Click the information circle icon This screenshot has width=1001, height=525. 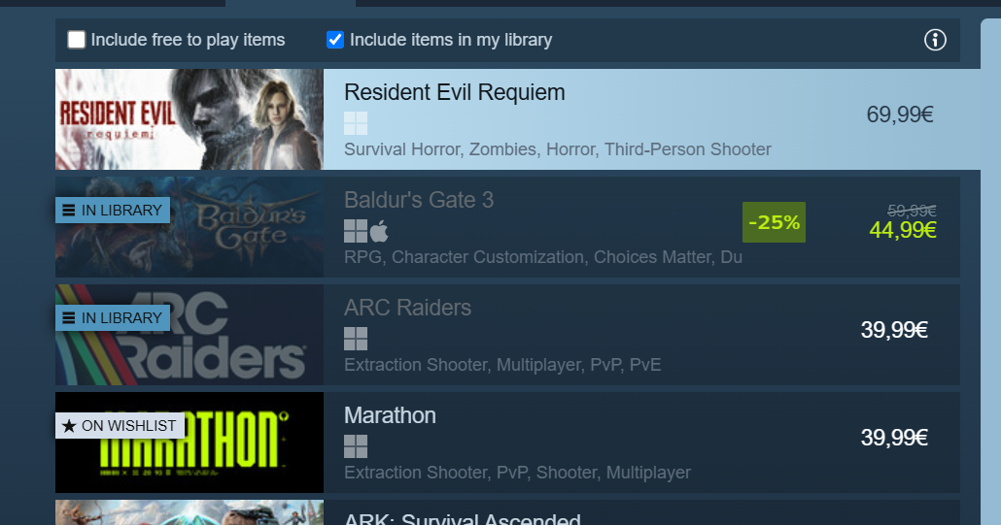(x=935, y=40)
